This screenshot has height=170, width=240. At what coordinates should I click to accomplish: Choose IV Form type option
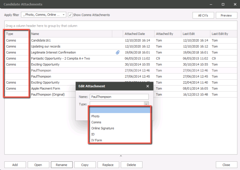click(x=96, y=140)
